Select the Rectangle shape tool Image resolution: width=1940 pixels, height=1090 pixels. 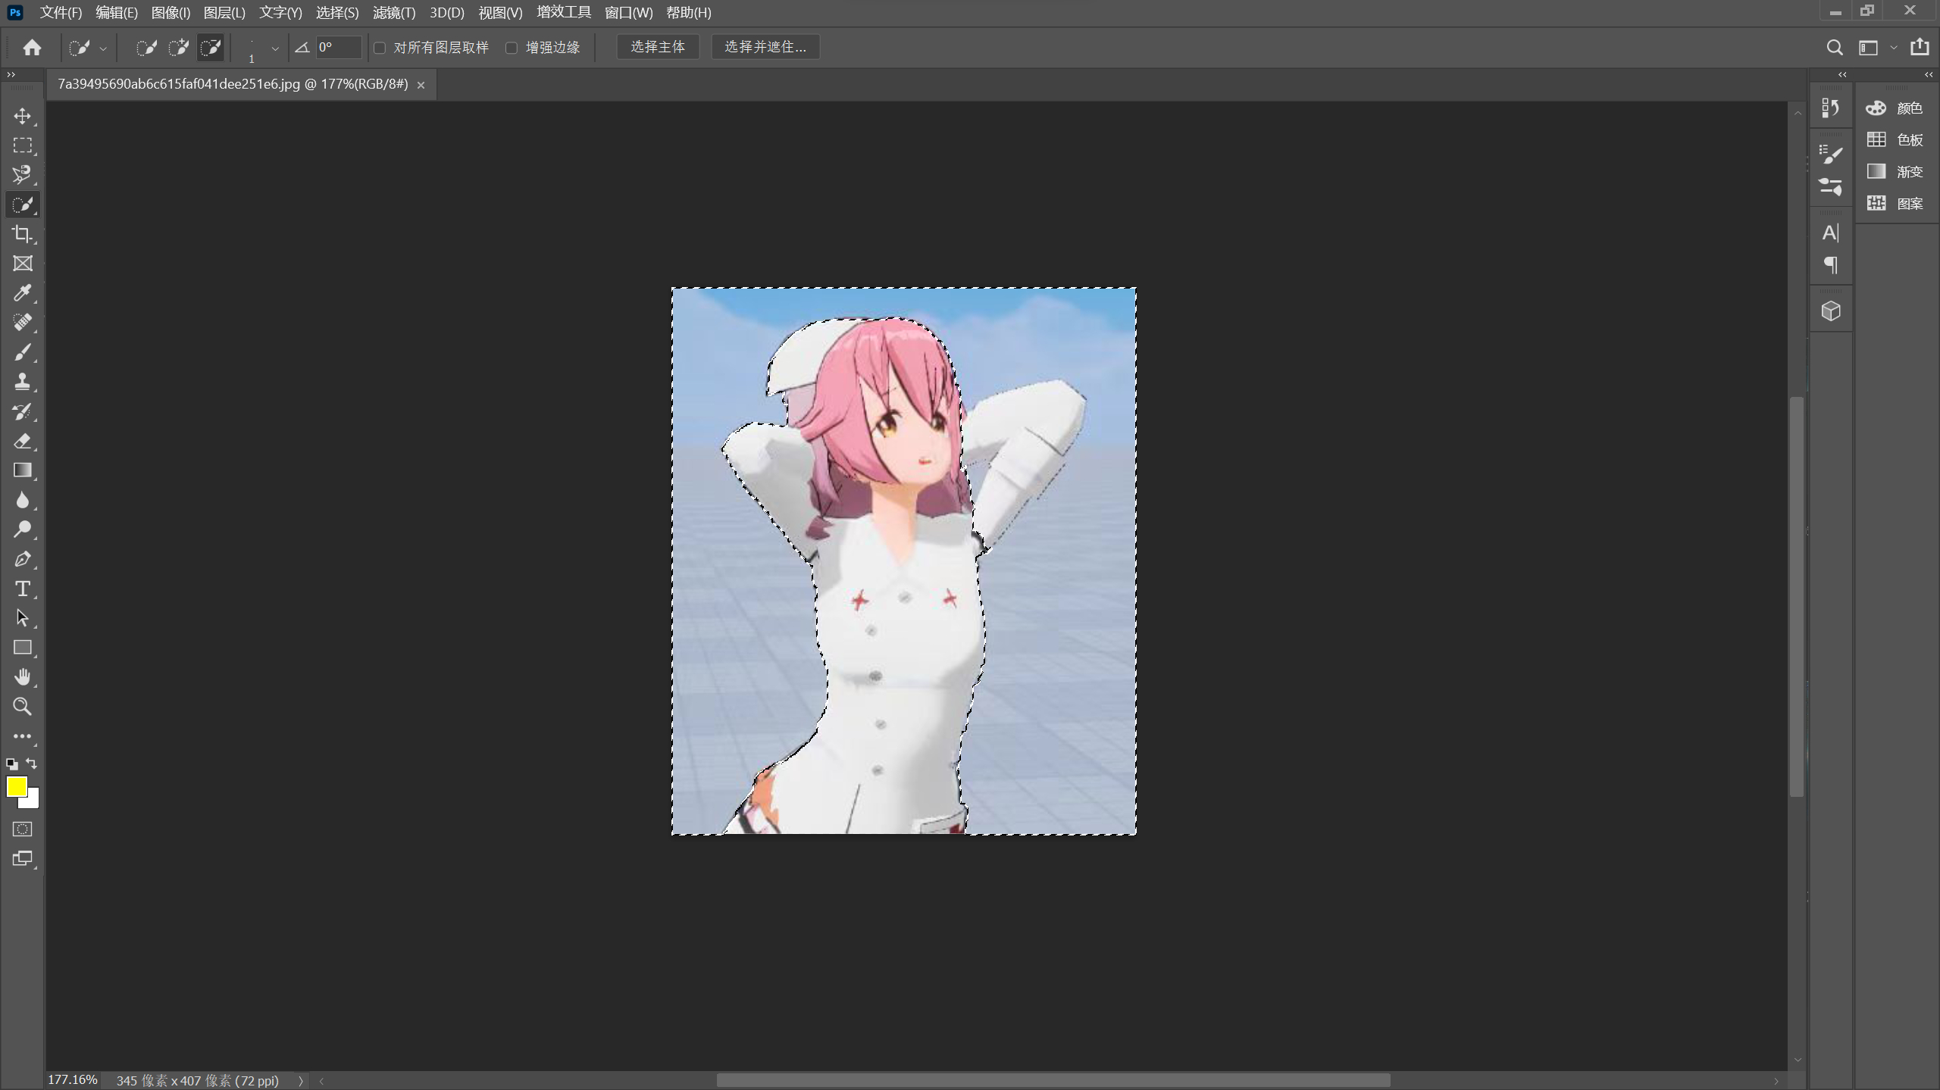pos(23,648)
